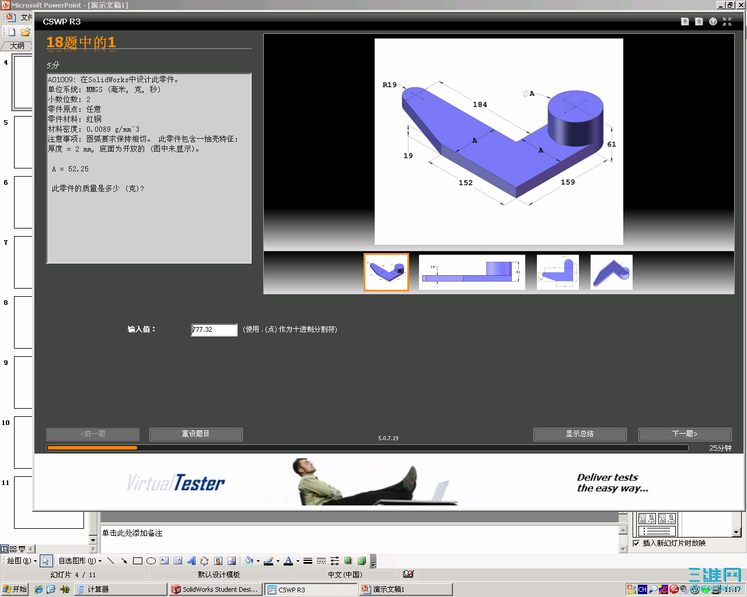This screenshot has height=597, width=747.
Task: Select the arrow pointer tool in the drawing toolbar
Action: point(46,561)
